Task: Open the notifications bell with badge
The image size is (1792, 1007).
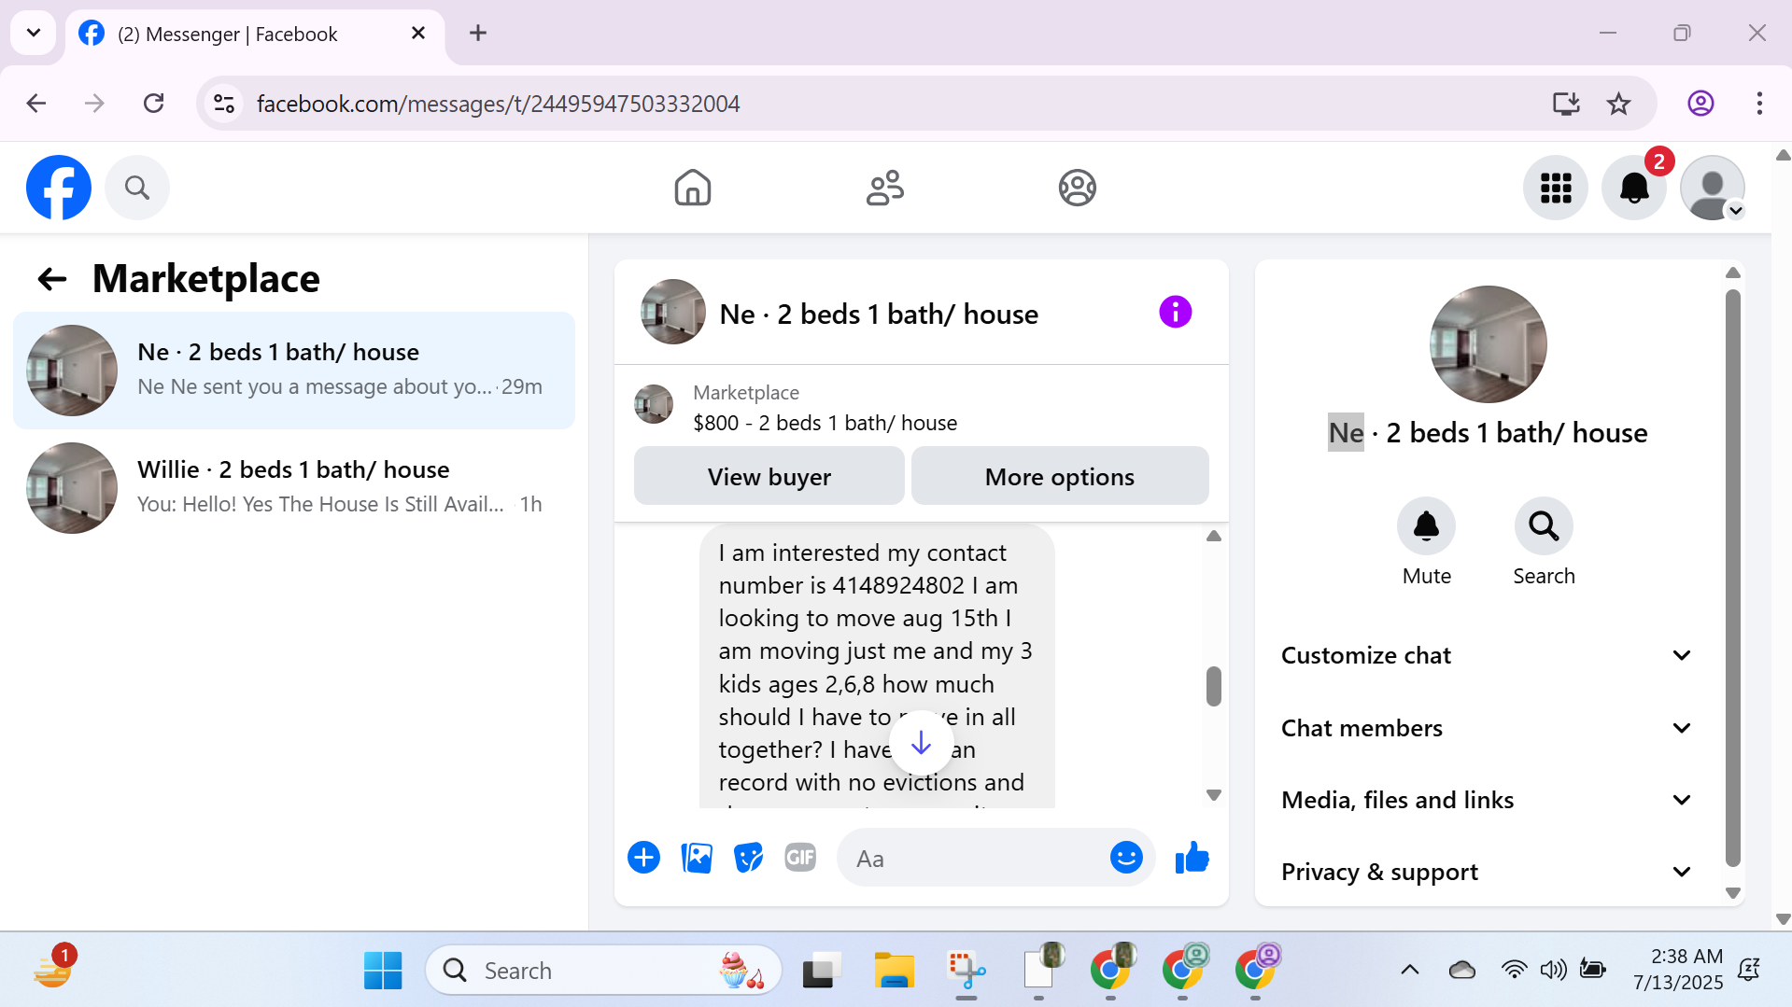Action: coord(1634,188)
